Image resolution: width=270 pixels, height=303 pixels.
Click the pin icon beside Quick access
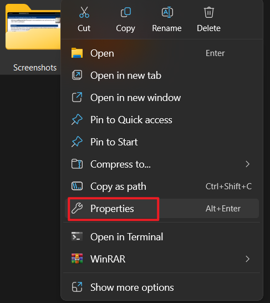pyautogui.click(x=77, y=120)
